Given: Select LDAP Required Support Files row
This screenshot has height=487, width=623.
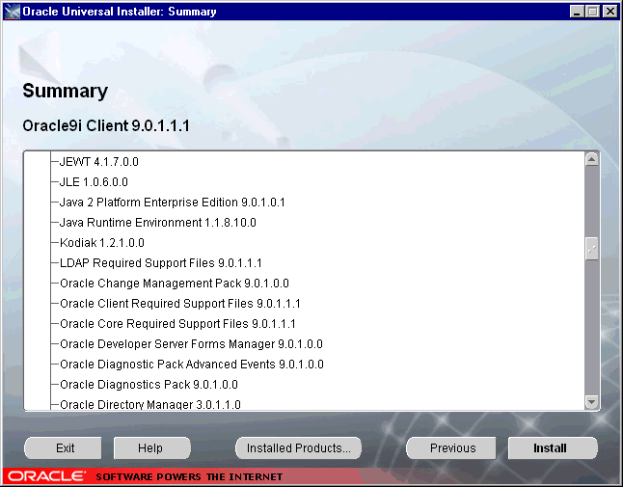Looking at the screenshot, I should pyautogui.click(x=160, y=263).
